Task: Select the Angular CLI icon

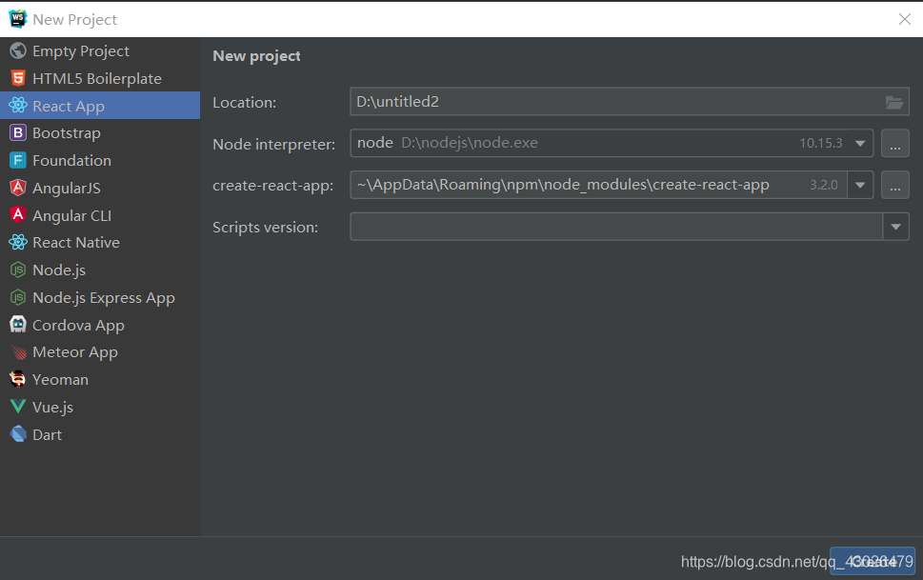Action: (x=18, y=215)
